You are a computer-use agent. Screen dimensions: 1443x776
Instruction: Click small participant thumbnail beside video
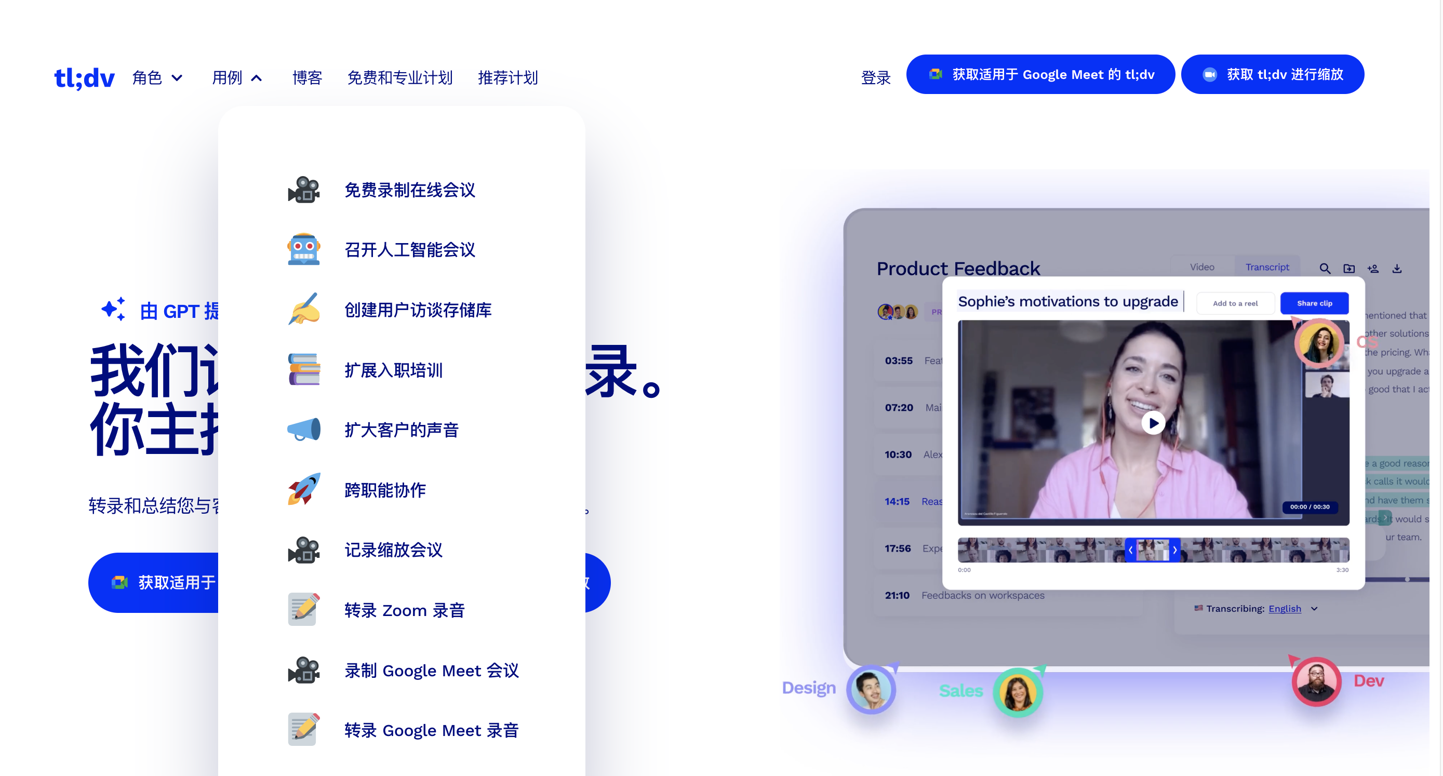(x=1326, y=385)
